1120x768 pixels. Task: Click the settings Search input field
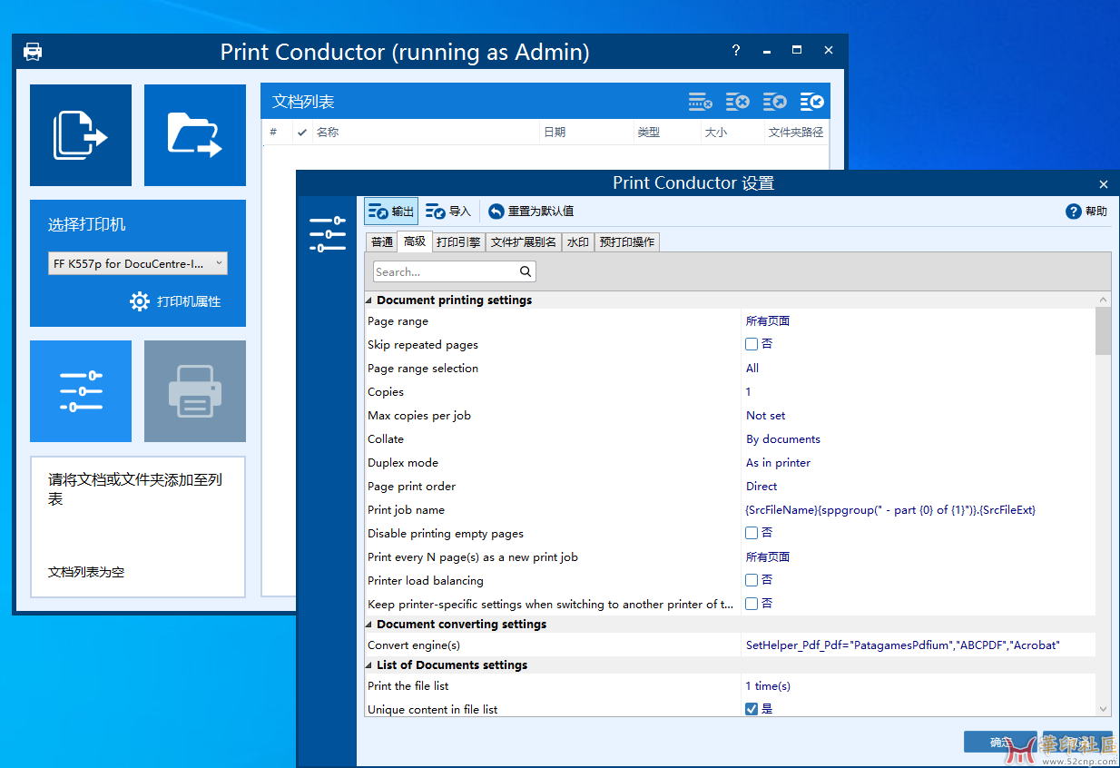(x=455, y=271)
